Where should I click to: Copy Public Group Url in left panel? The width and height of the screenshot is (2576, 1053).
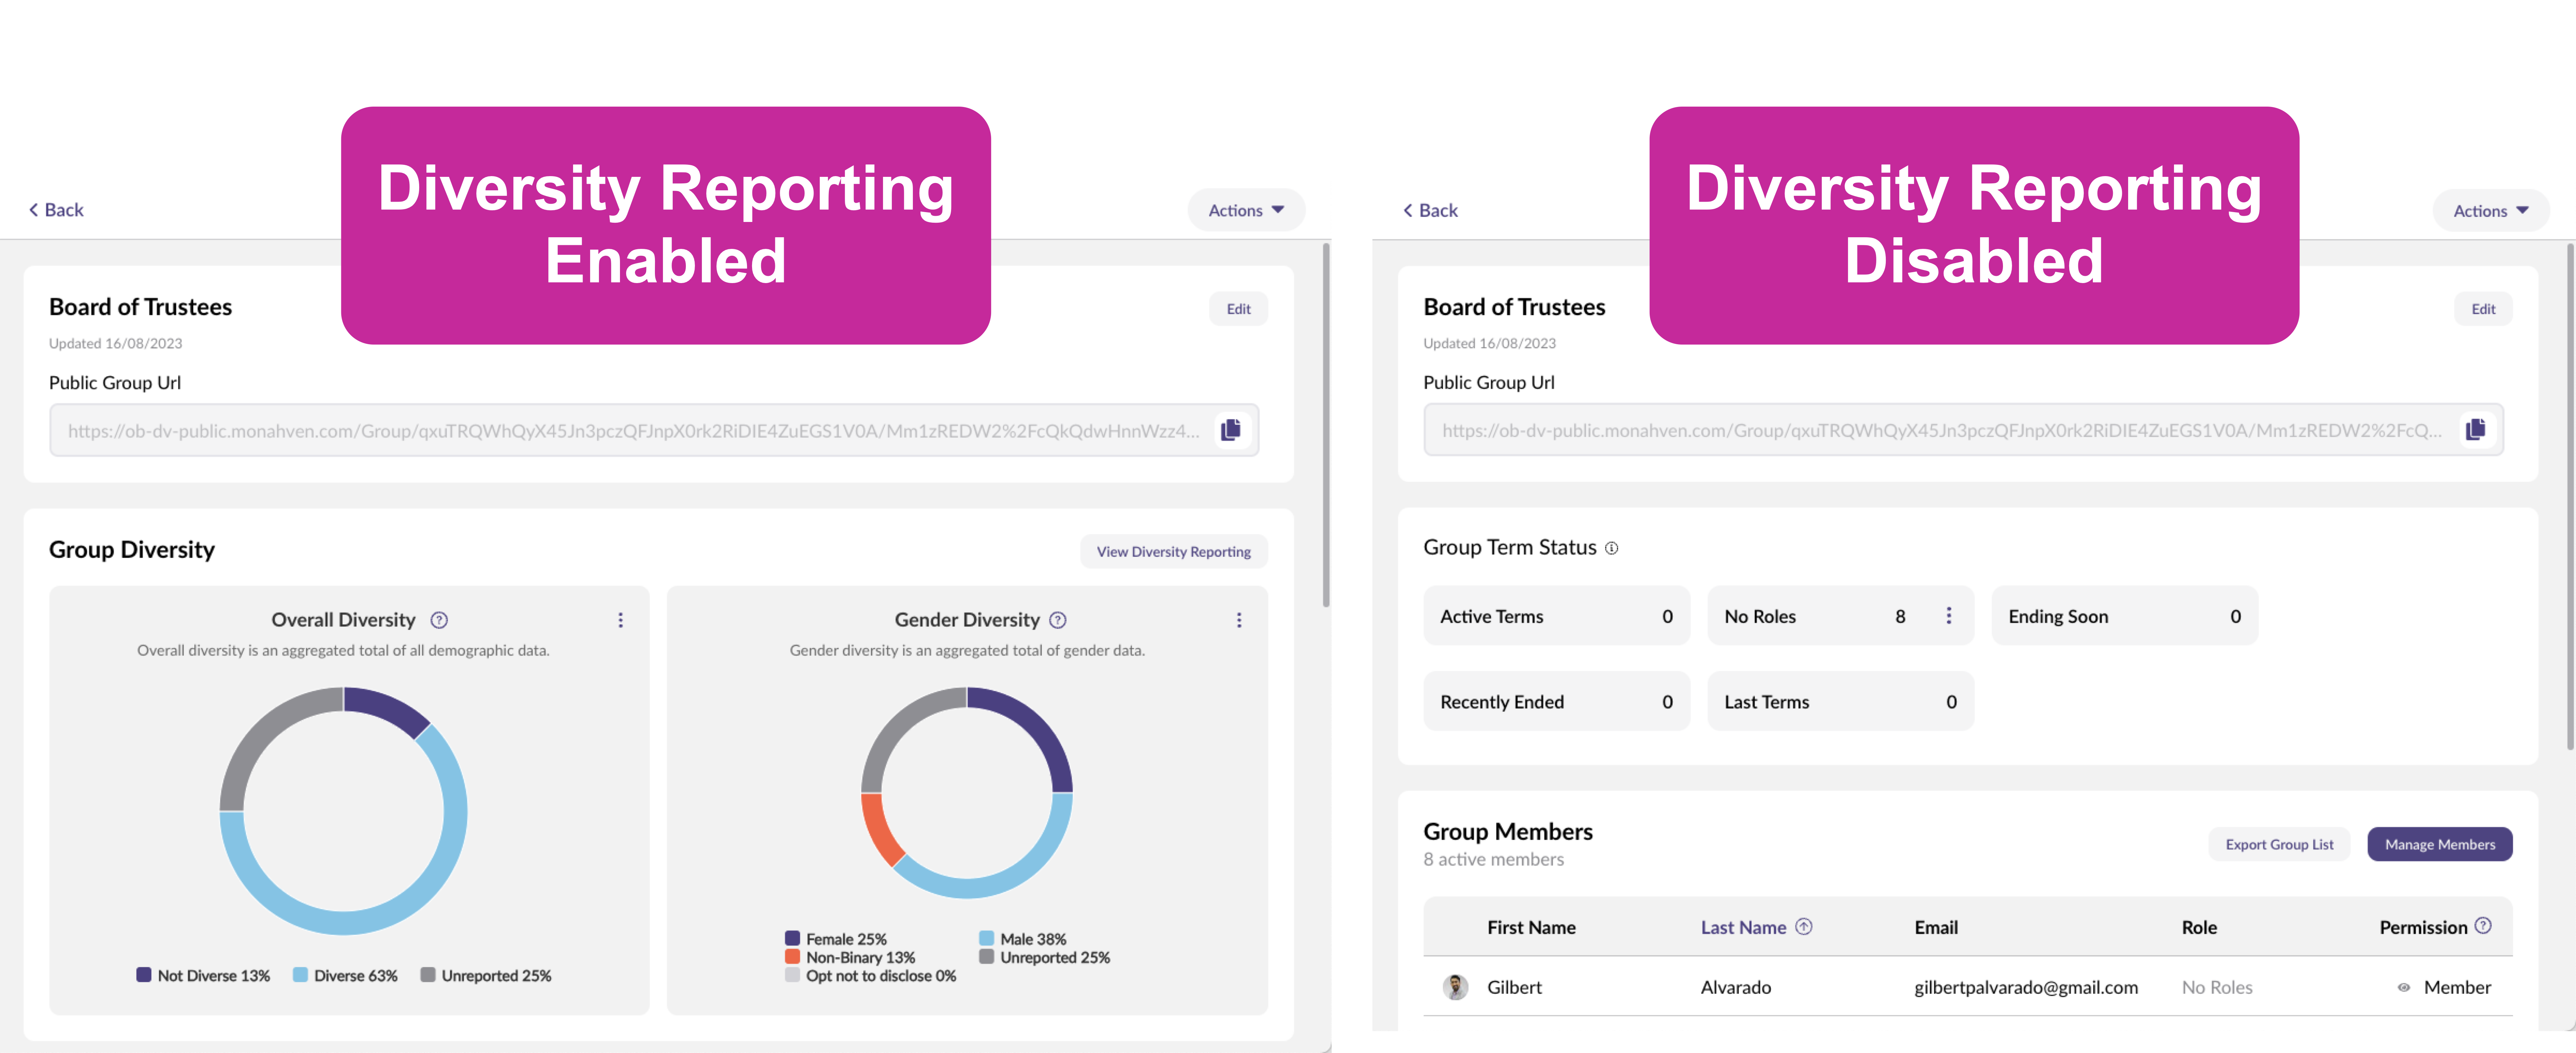pos(1231,430)
